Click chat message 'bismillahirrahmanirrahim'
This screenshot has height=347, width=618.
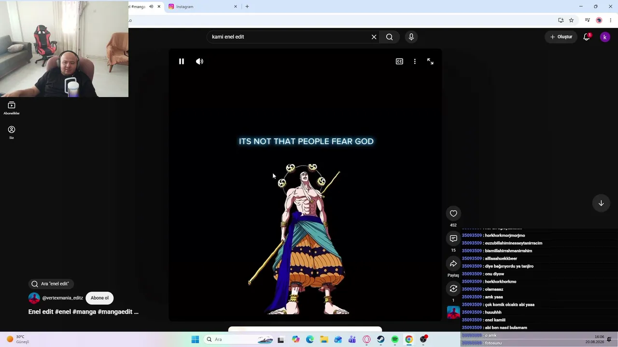[508, 251]
